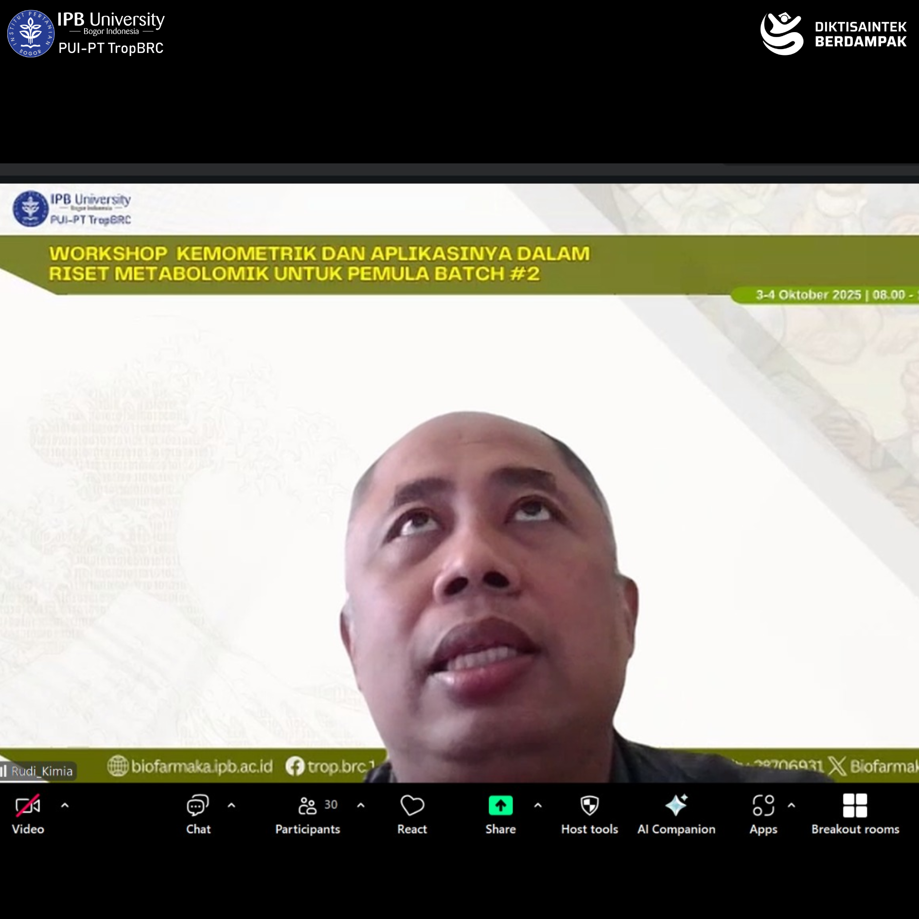Launch the AI Companion sparkle icon
Image resolution: width=919 pixels, height=919 pixels.
click(x=676, y=806)
